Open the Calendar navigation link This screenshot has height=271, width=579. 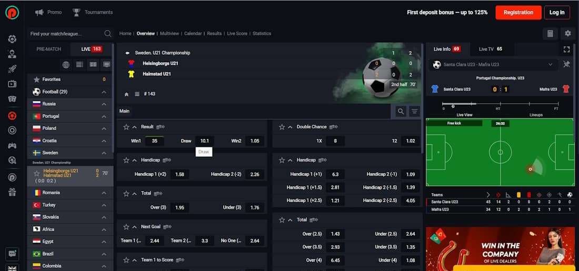(193, 34)
